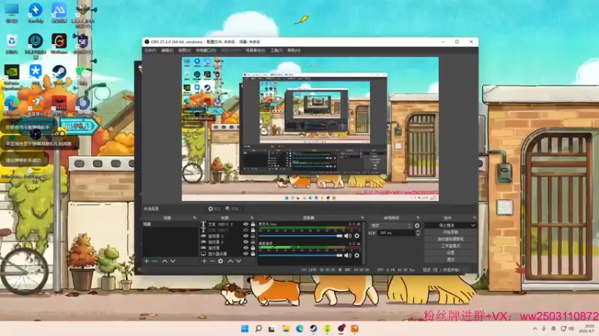Open the Windows Start menu on the taskbar

coord(245,329)
